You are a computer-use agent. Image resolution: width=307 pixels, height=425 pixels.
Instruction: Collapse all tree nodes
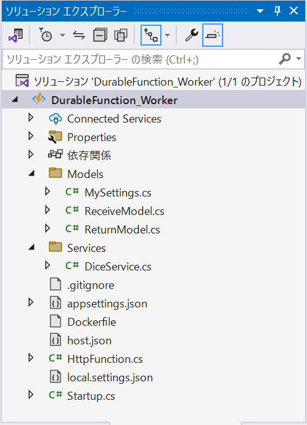point(100,35)
